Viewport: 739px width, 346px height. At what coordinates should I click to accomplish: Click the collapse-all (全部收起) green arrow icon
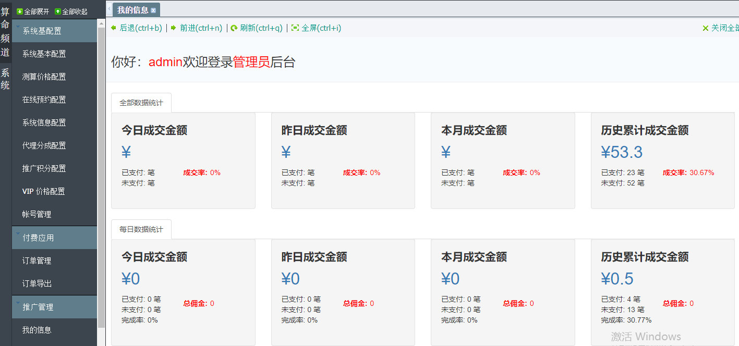[x=58, y=10]
